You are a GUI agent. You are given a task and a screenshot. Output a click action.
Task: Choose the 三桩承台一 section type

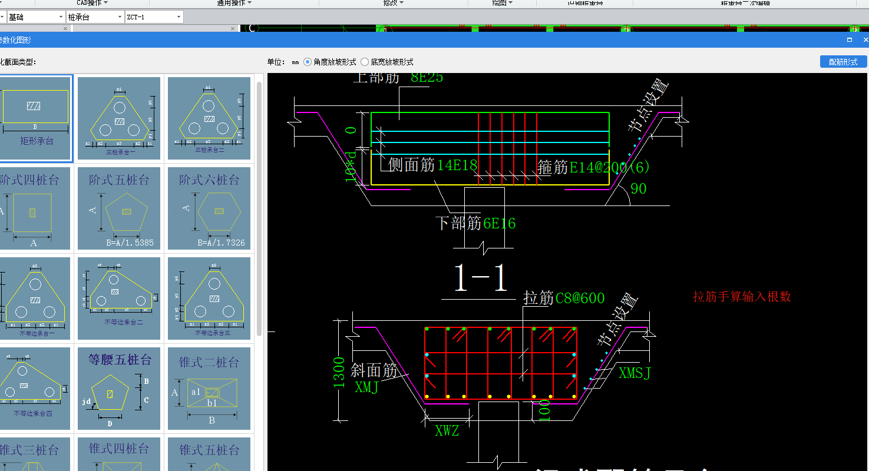click(119, 118)
